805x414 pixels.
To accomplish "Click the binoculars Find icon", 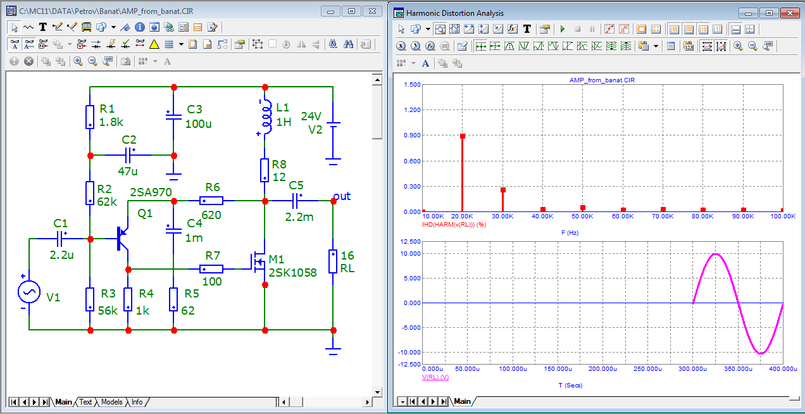I will [348, 44].
